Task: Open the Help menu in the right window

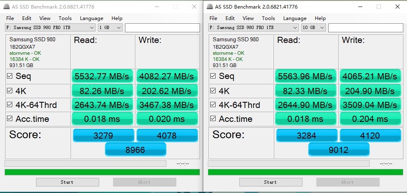Action: (x=320, y=18)
